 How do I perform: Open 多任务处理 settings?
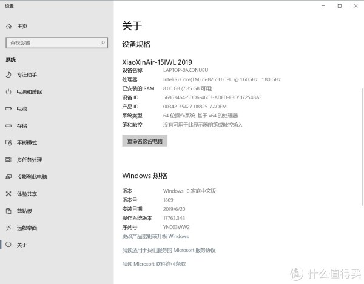click(x=30, y=160)
